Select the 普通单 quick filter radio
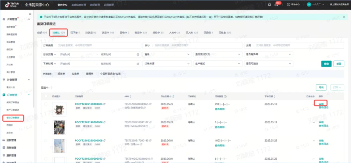 (x=83, y=74)
